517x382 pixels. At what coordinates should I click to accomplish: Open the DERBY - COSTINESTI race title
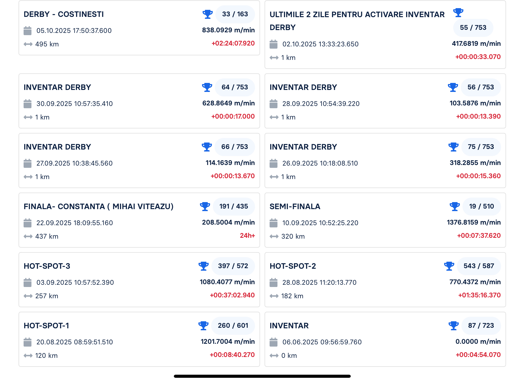[x=64, y=14]
